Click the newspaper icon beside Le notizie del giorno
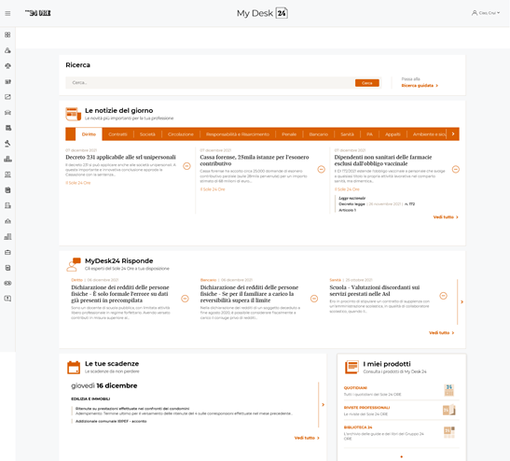The height and width of the screenshot is (461, 510). (73, 114)
